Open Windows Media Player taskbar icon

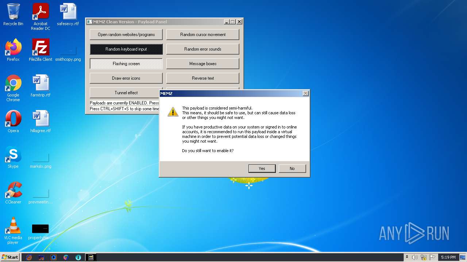point(54,257)
